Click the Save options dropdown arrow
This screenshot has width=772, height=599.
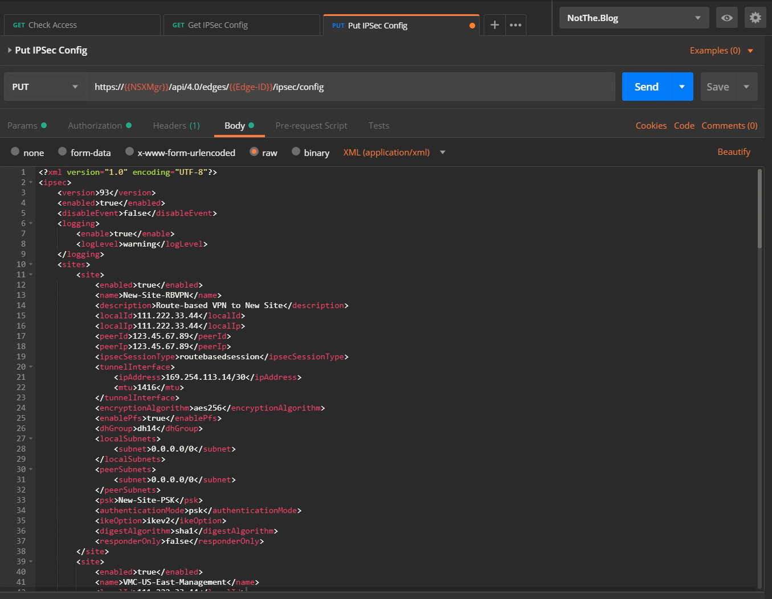[746, 87]
